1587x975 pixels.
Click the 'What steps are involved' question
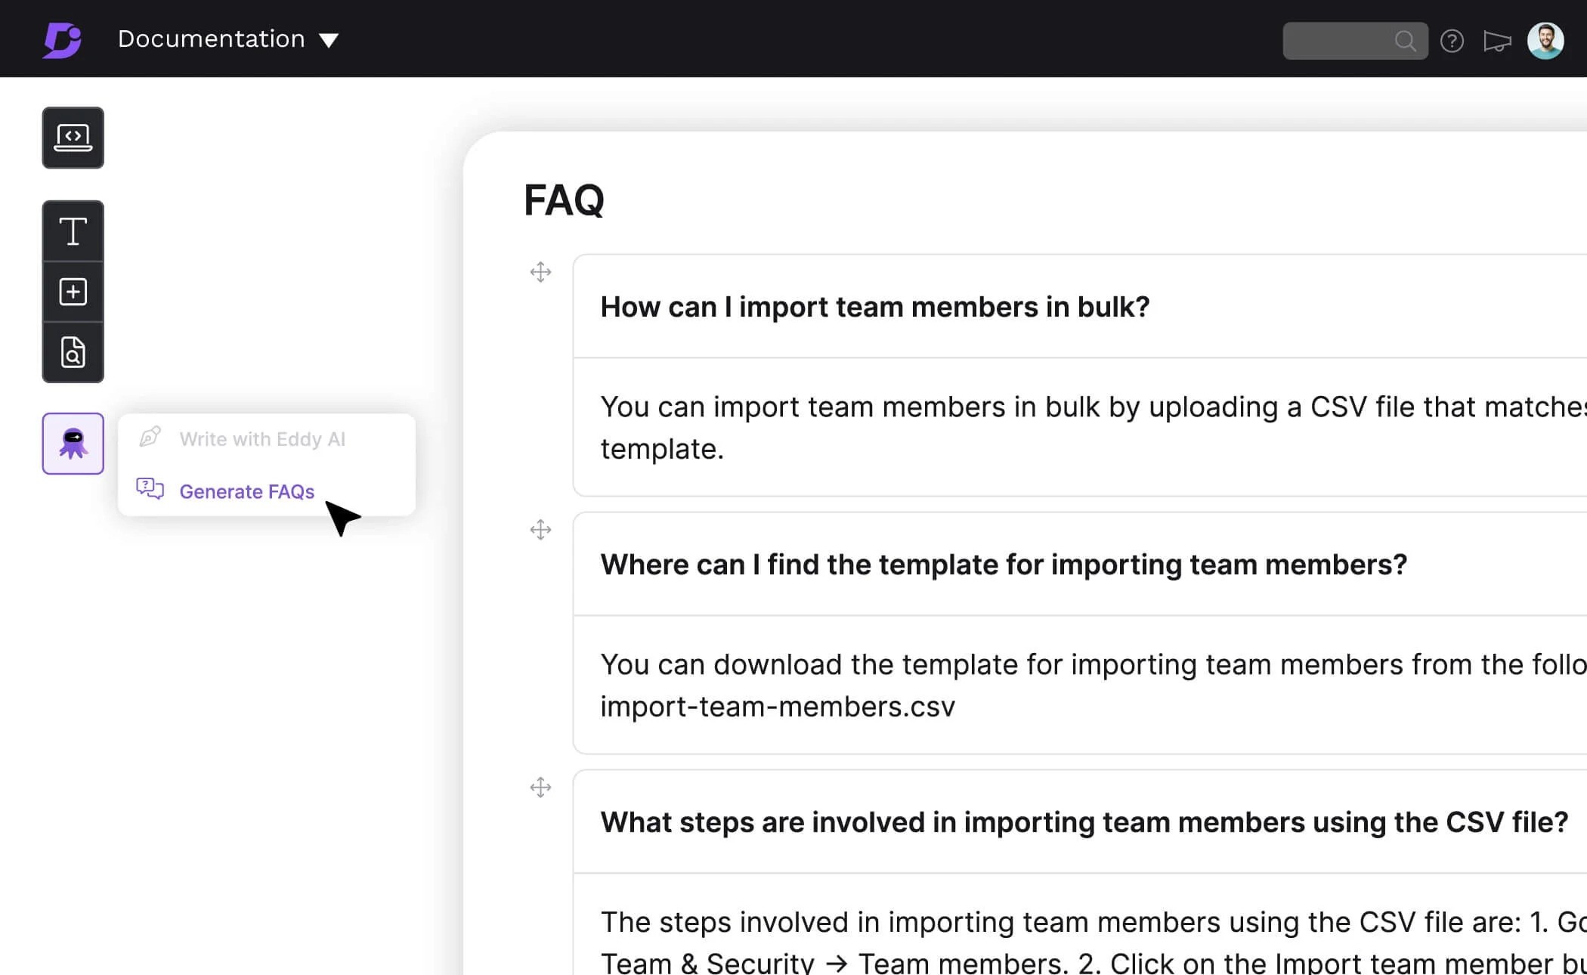point(1084,822)
